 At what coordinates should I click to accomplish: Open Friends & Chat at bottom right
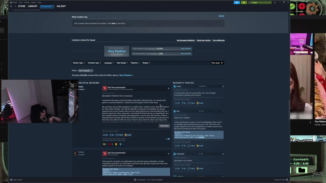[281, 180]
